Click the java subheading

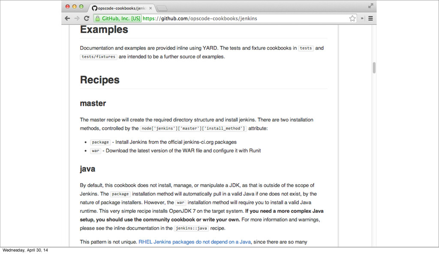(87, 169)
